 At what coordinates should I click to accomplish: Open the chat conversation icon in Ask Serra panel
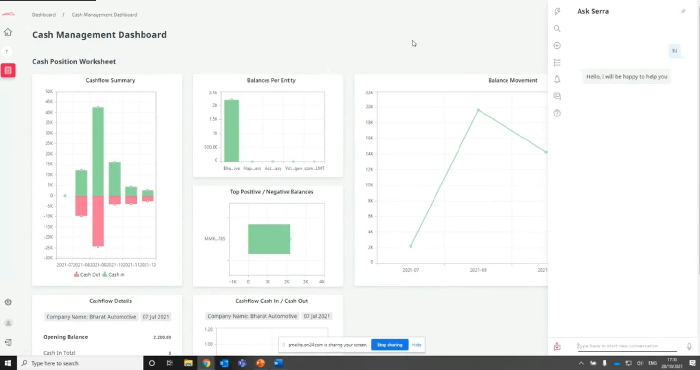point(557,96)
